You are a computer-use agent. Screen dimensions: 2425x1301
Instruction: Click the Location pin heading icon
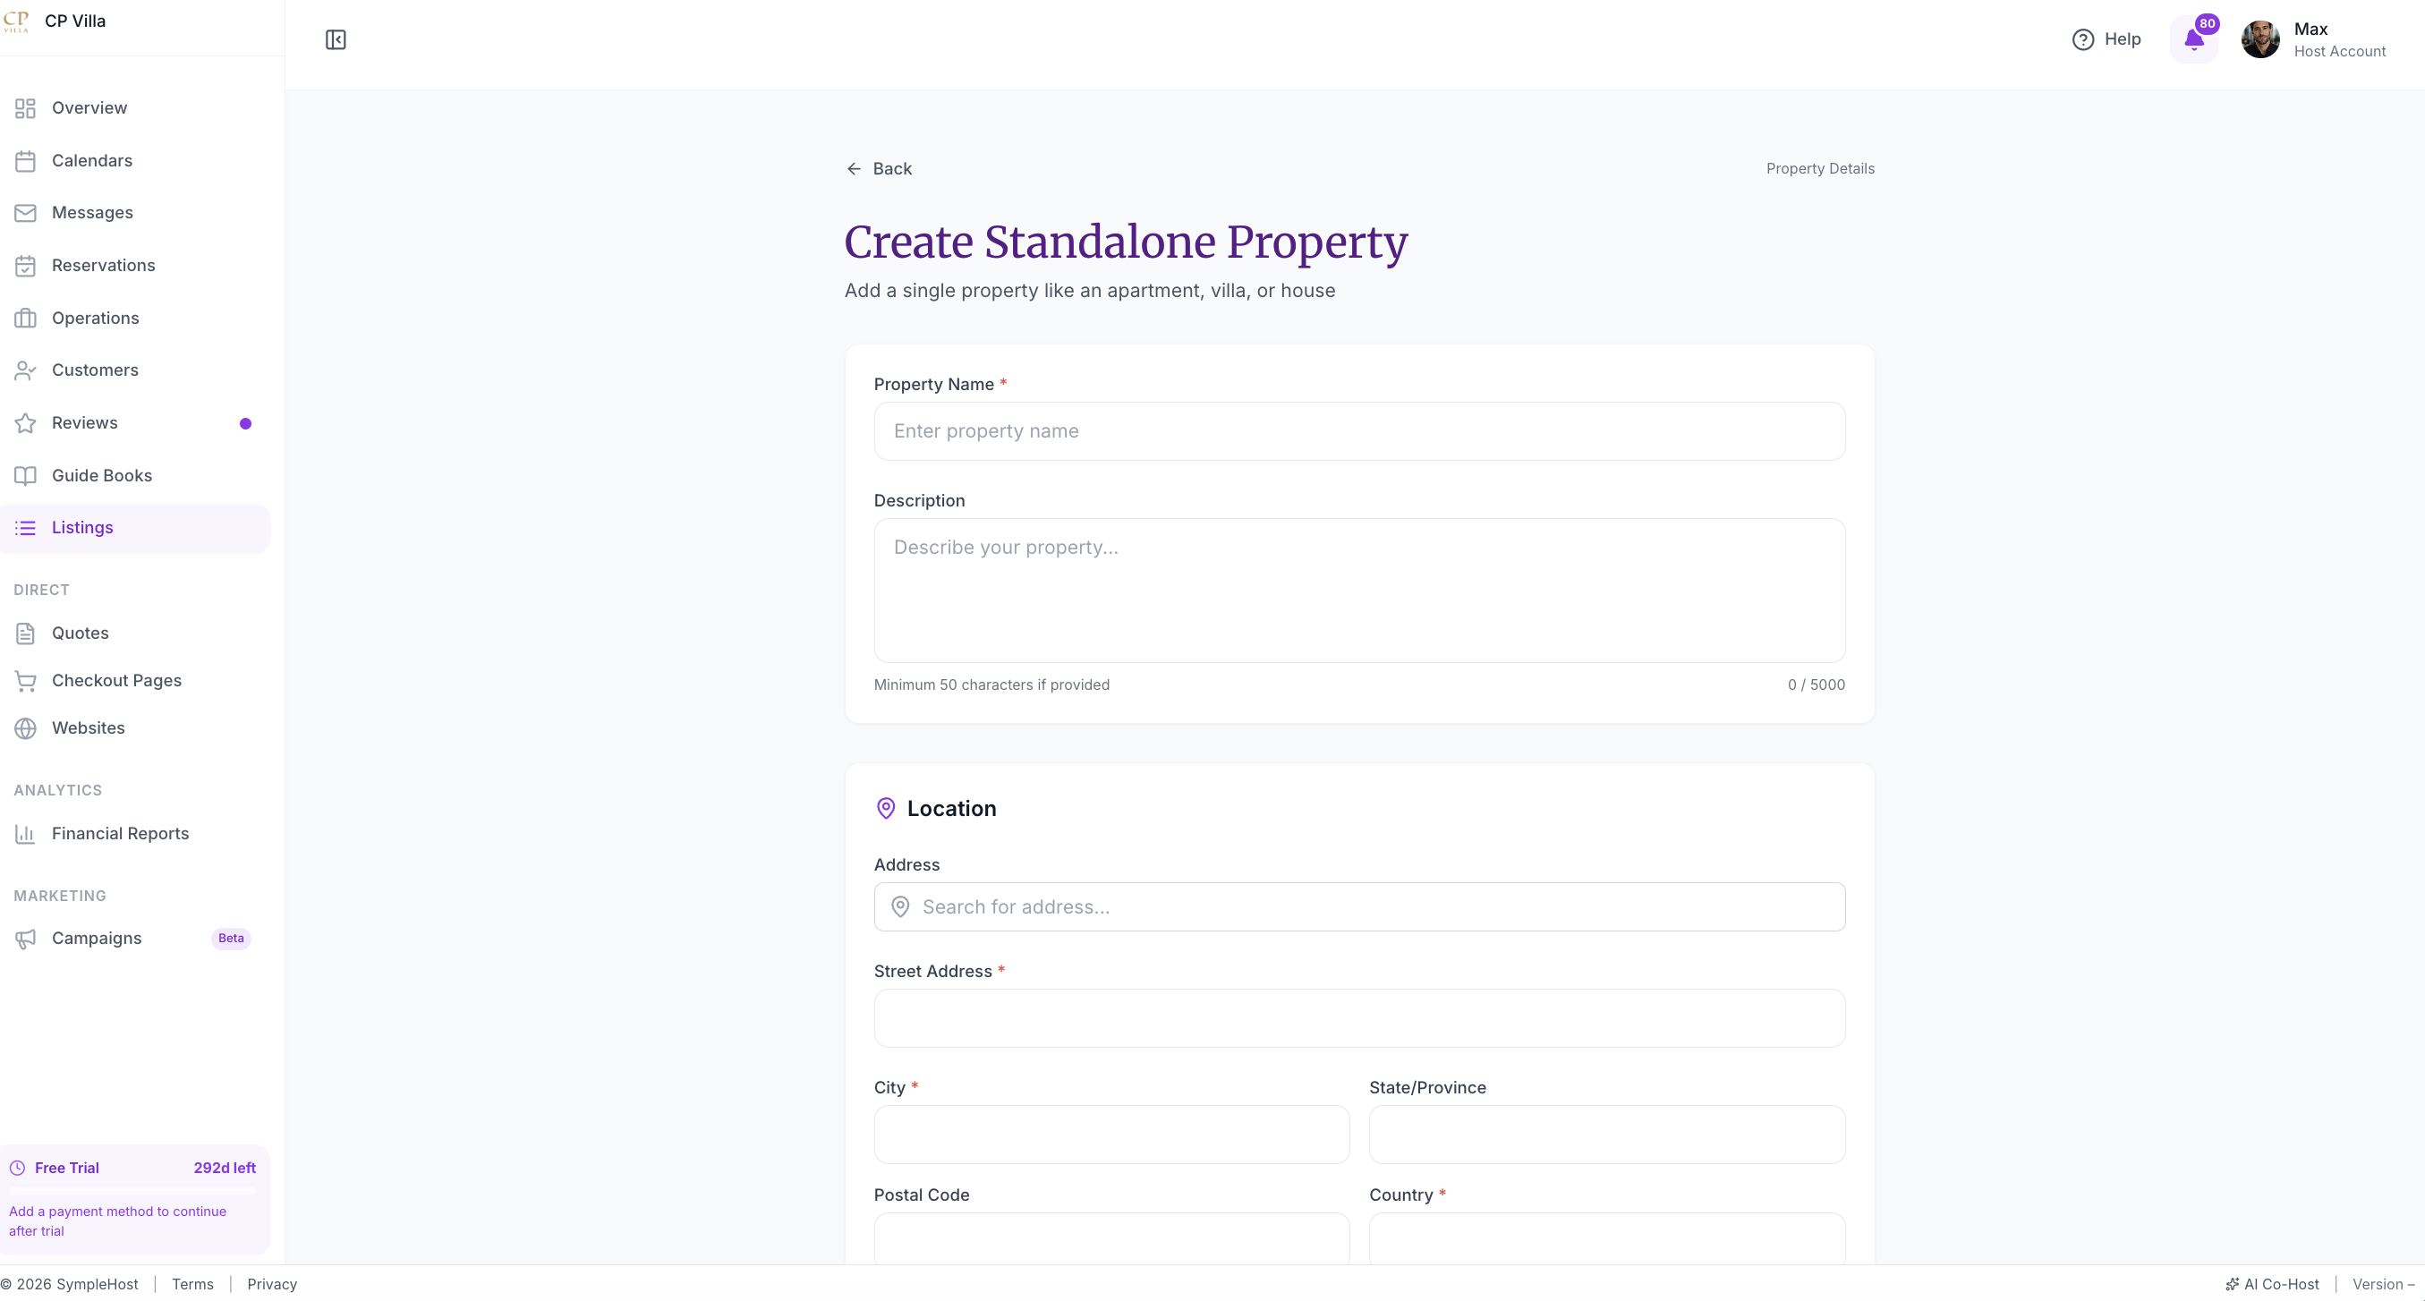886,809
